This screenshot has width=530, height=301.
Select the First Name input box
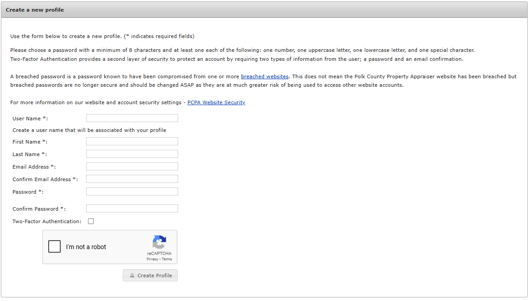coord(132,141)
